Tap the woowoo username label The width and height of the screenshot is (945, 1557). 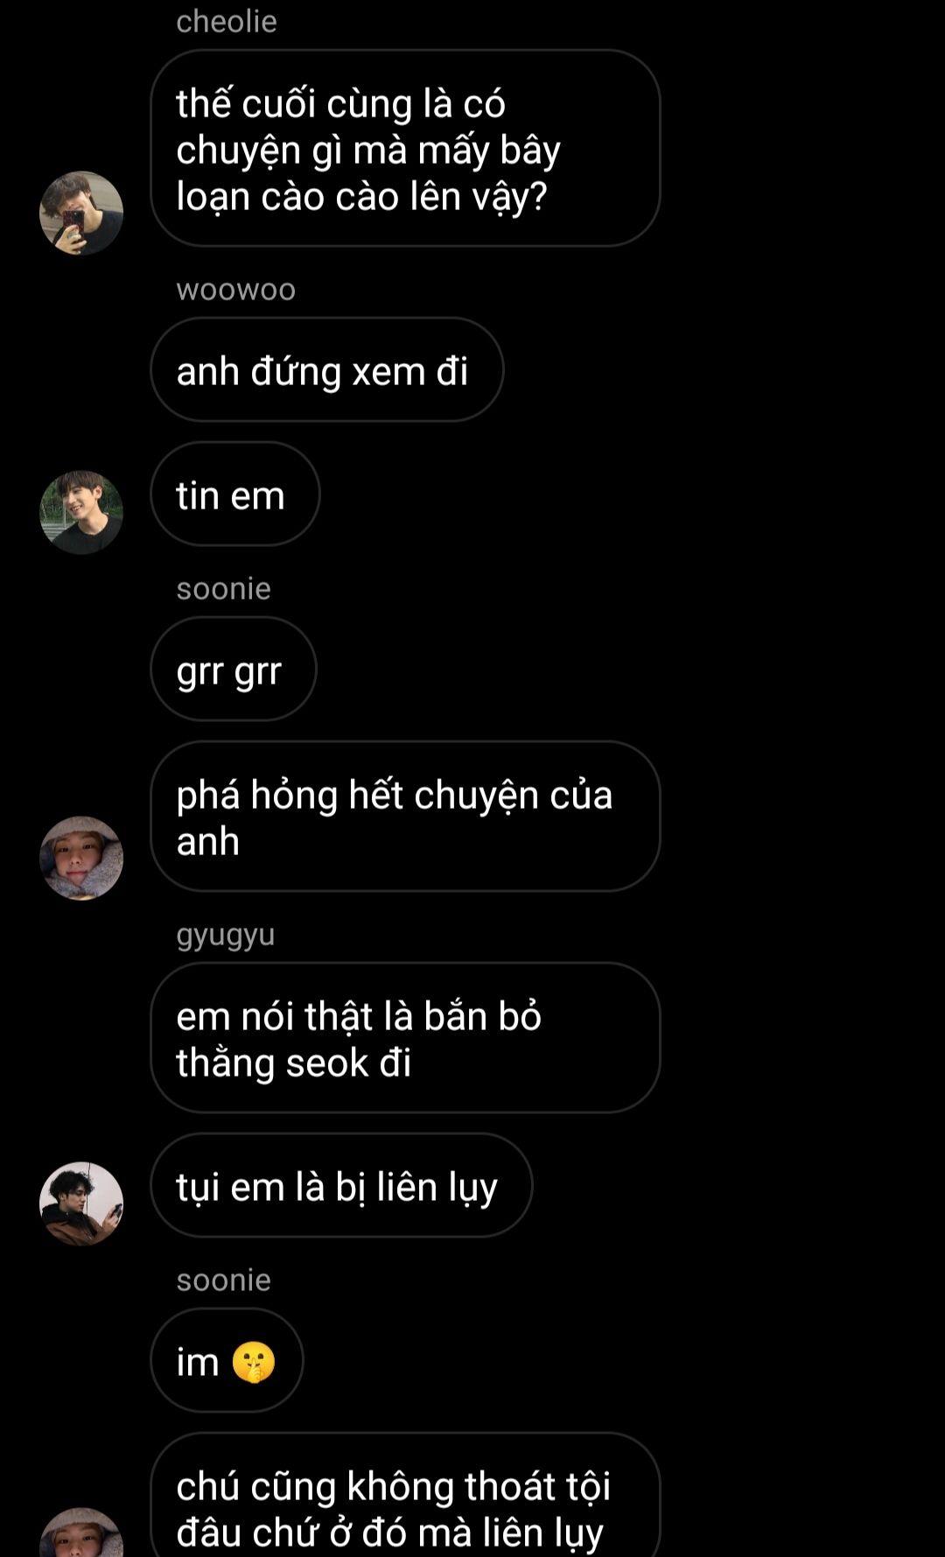(x=236, y=290)
